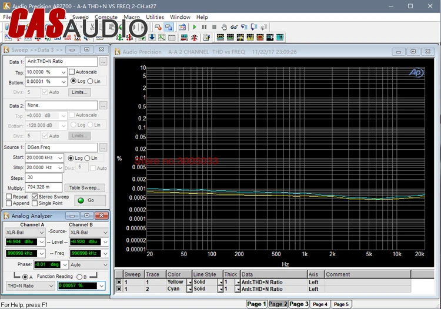Open the data table icon in lower toolbar
The height and width of the screenshot is (309, 441).
(172, 38)
